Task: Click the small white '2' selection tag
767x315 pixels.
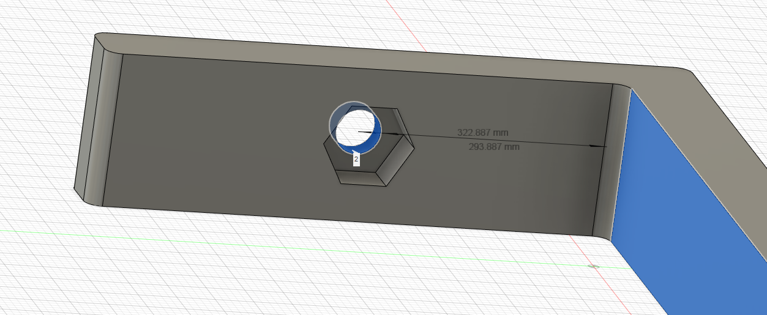Action: click(x=356, y=159)
